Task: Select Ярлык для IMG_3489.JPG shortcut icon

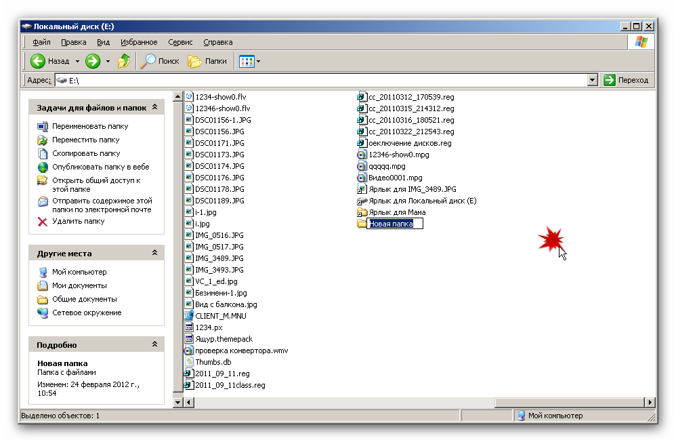Action: [x=362, y=189]
